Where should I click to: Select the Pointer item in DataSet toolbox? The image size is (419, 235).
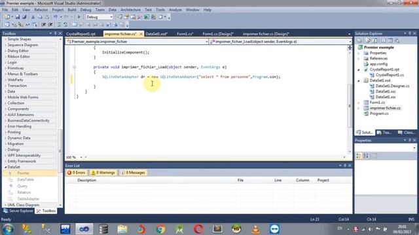(29, 173)
